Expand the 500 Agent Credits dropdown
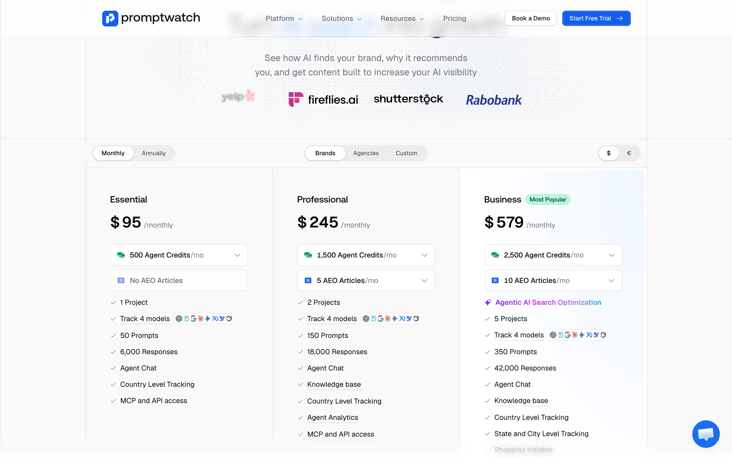This screenshot has height=458, width=732. (x=179, y=255)
